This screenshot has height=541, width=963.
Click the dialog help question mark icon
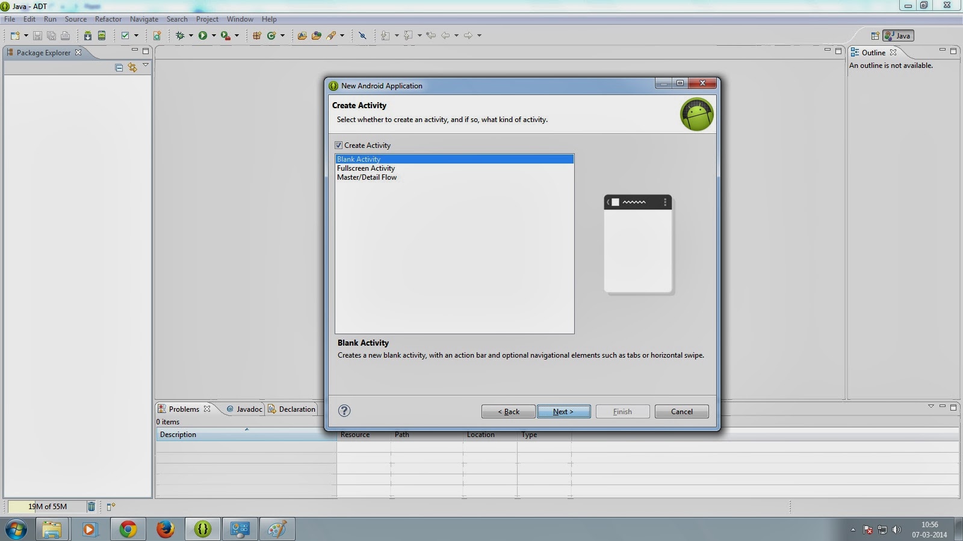tap(344, 411)
